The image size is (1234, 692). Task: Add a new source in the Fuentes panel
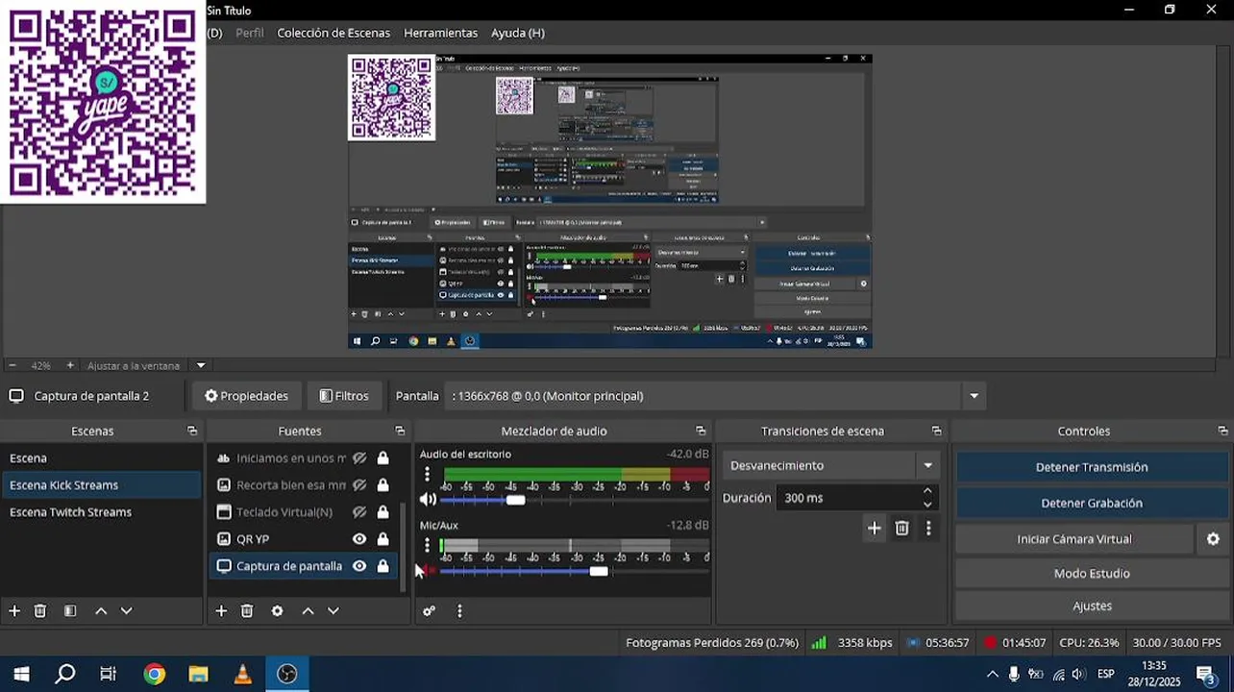(221, 610)
